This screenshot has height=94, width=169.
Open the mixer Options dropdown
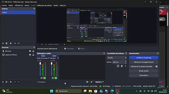click(x=100, y=82)
